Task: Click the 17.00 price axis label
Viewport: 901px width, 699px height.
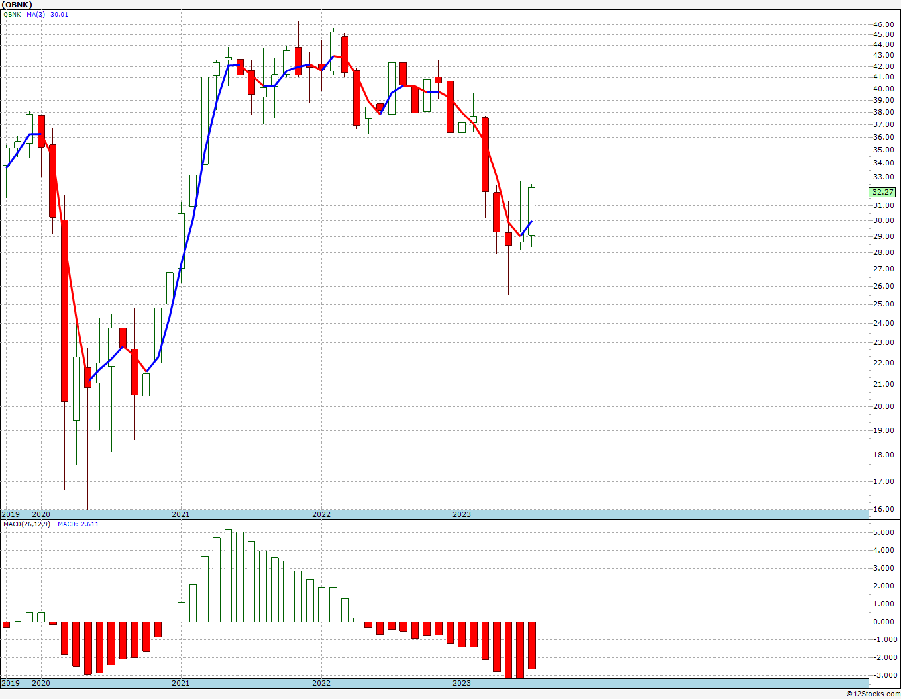Action: coord(883,481)
